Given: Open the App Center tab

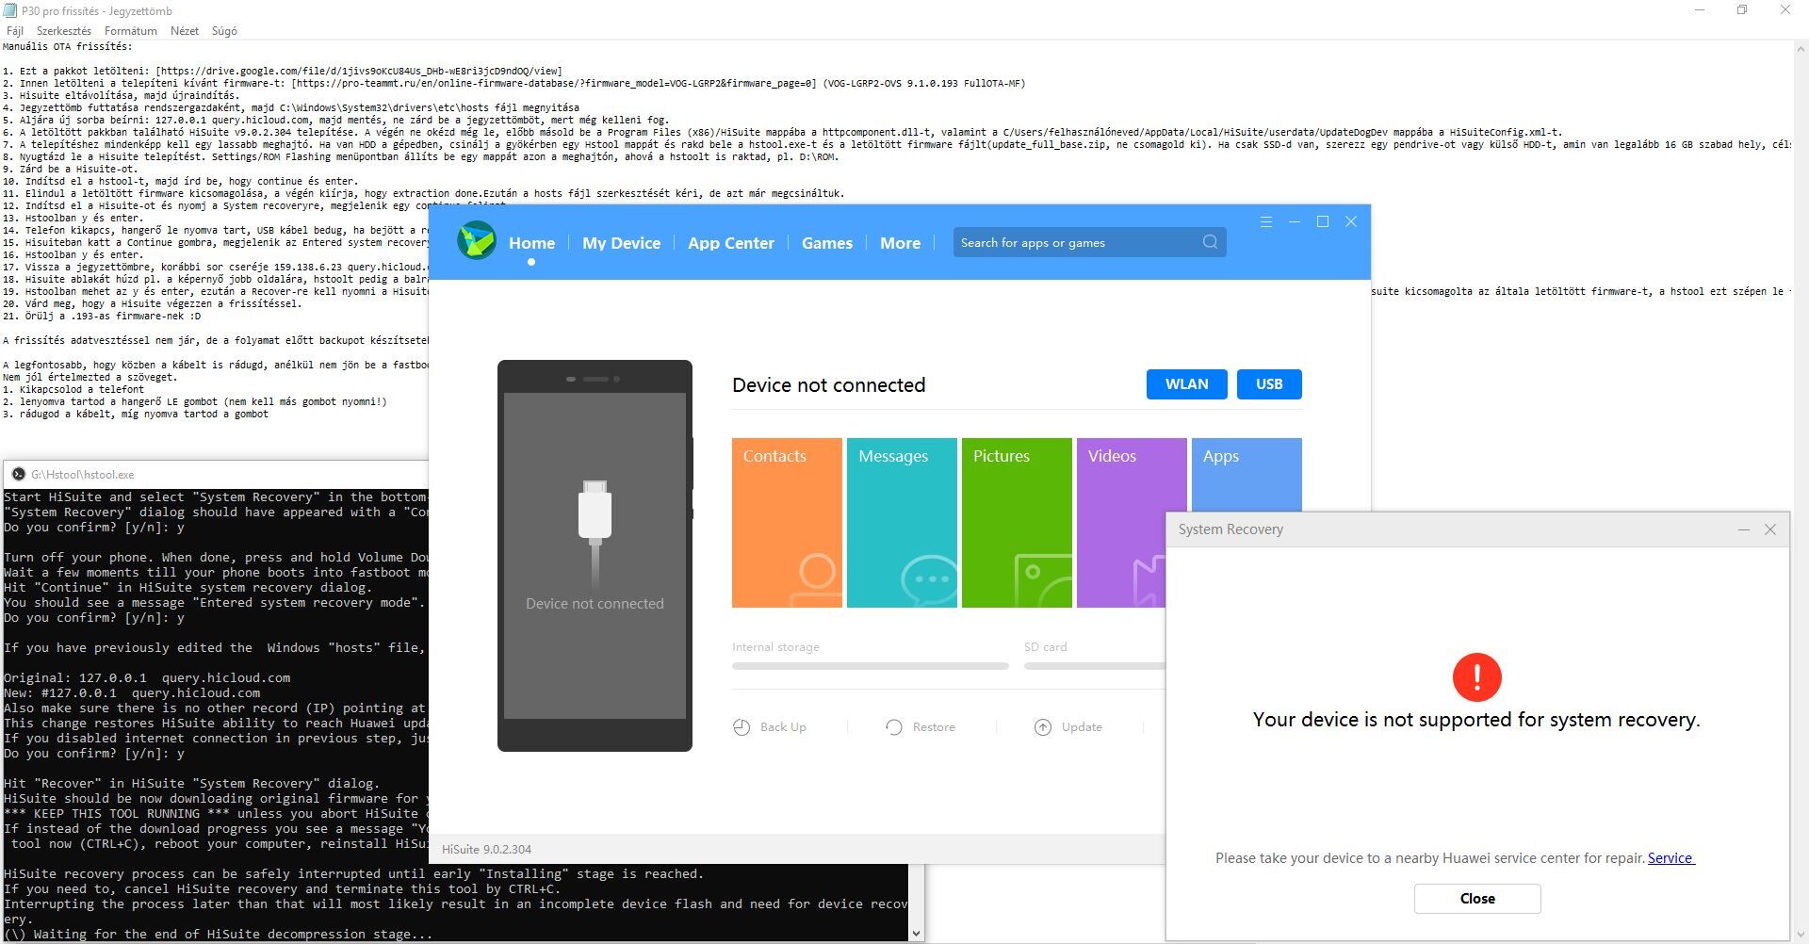Looking at the screenshot, I should [731, 243].
